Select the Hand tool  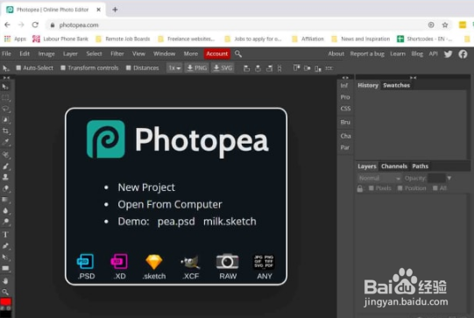pyautogui.click(x=5, y=281)
